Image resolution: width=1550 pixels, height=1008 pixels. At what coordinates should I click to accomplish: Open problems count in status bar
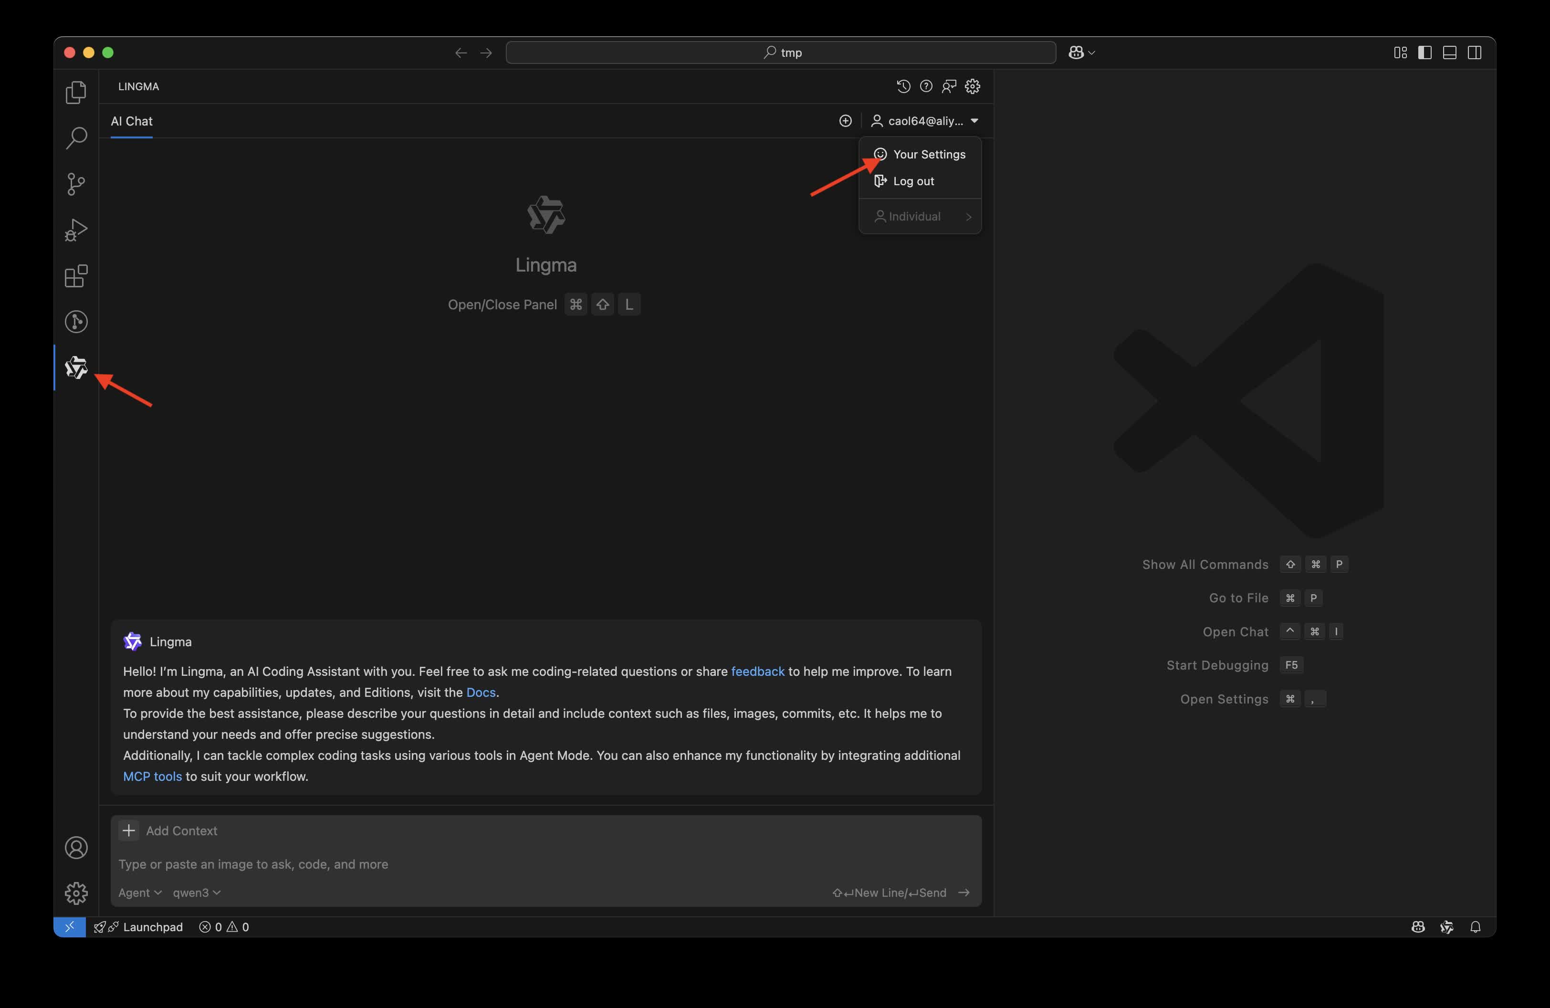coord(224,926)
